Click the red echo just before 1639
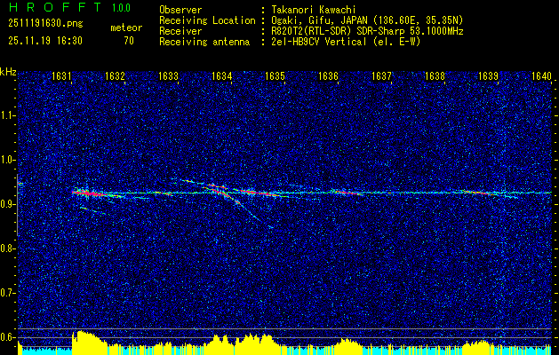 tap(480, 193)
